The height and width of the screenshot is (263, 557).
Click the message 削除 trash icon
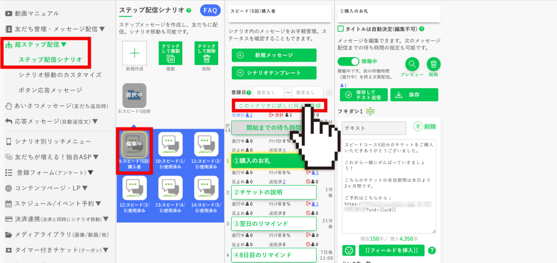434,64
